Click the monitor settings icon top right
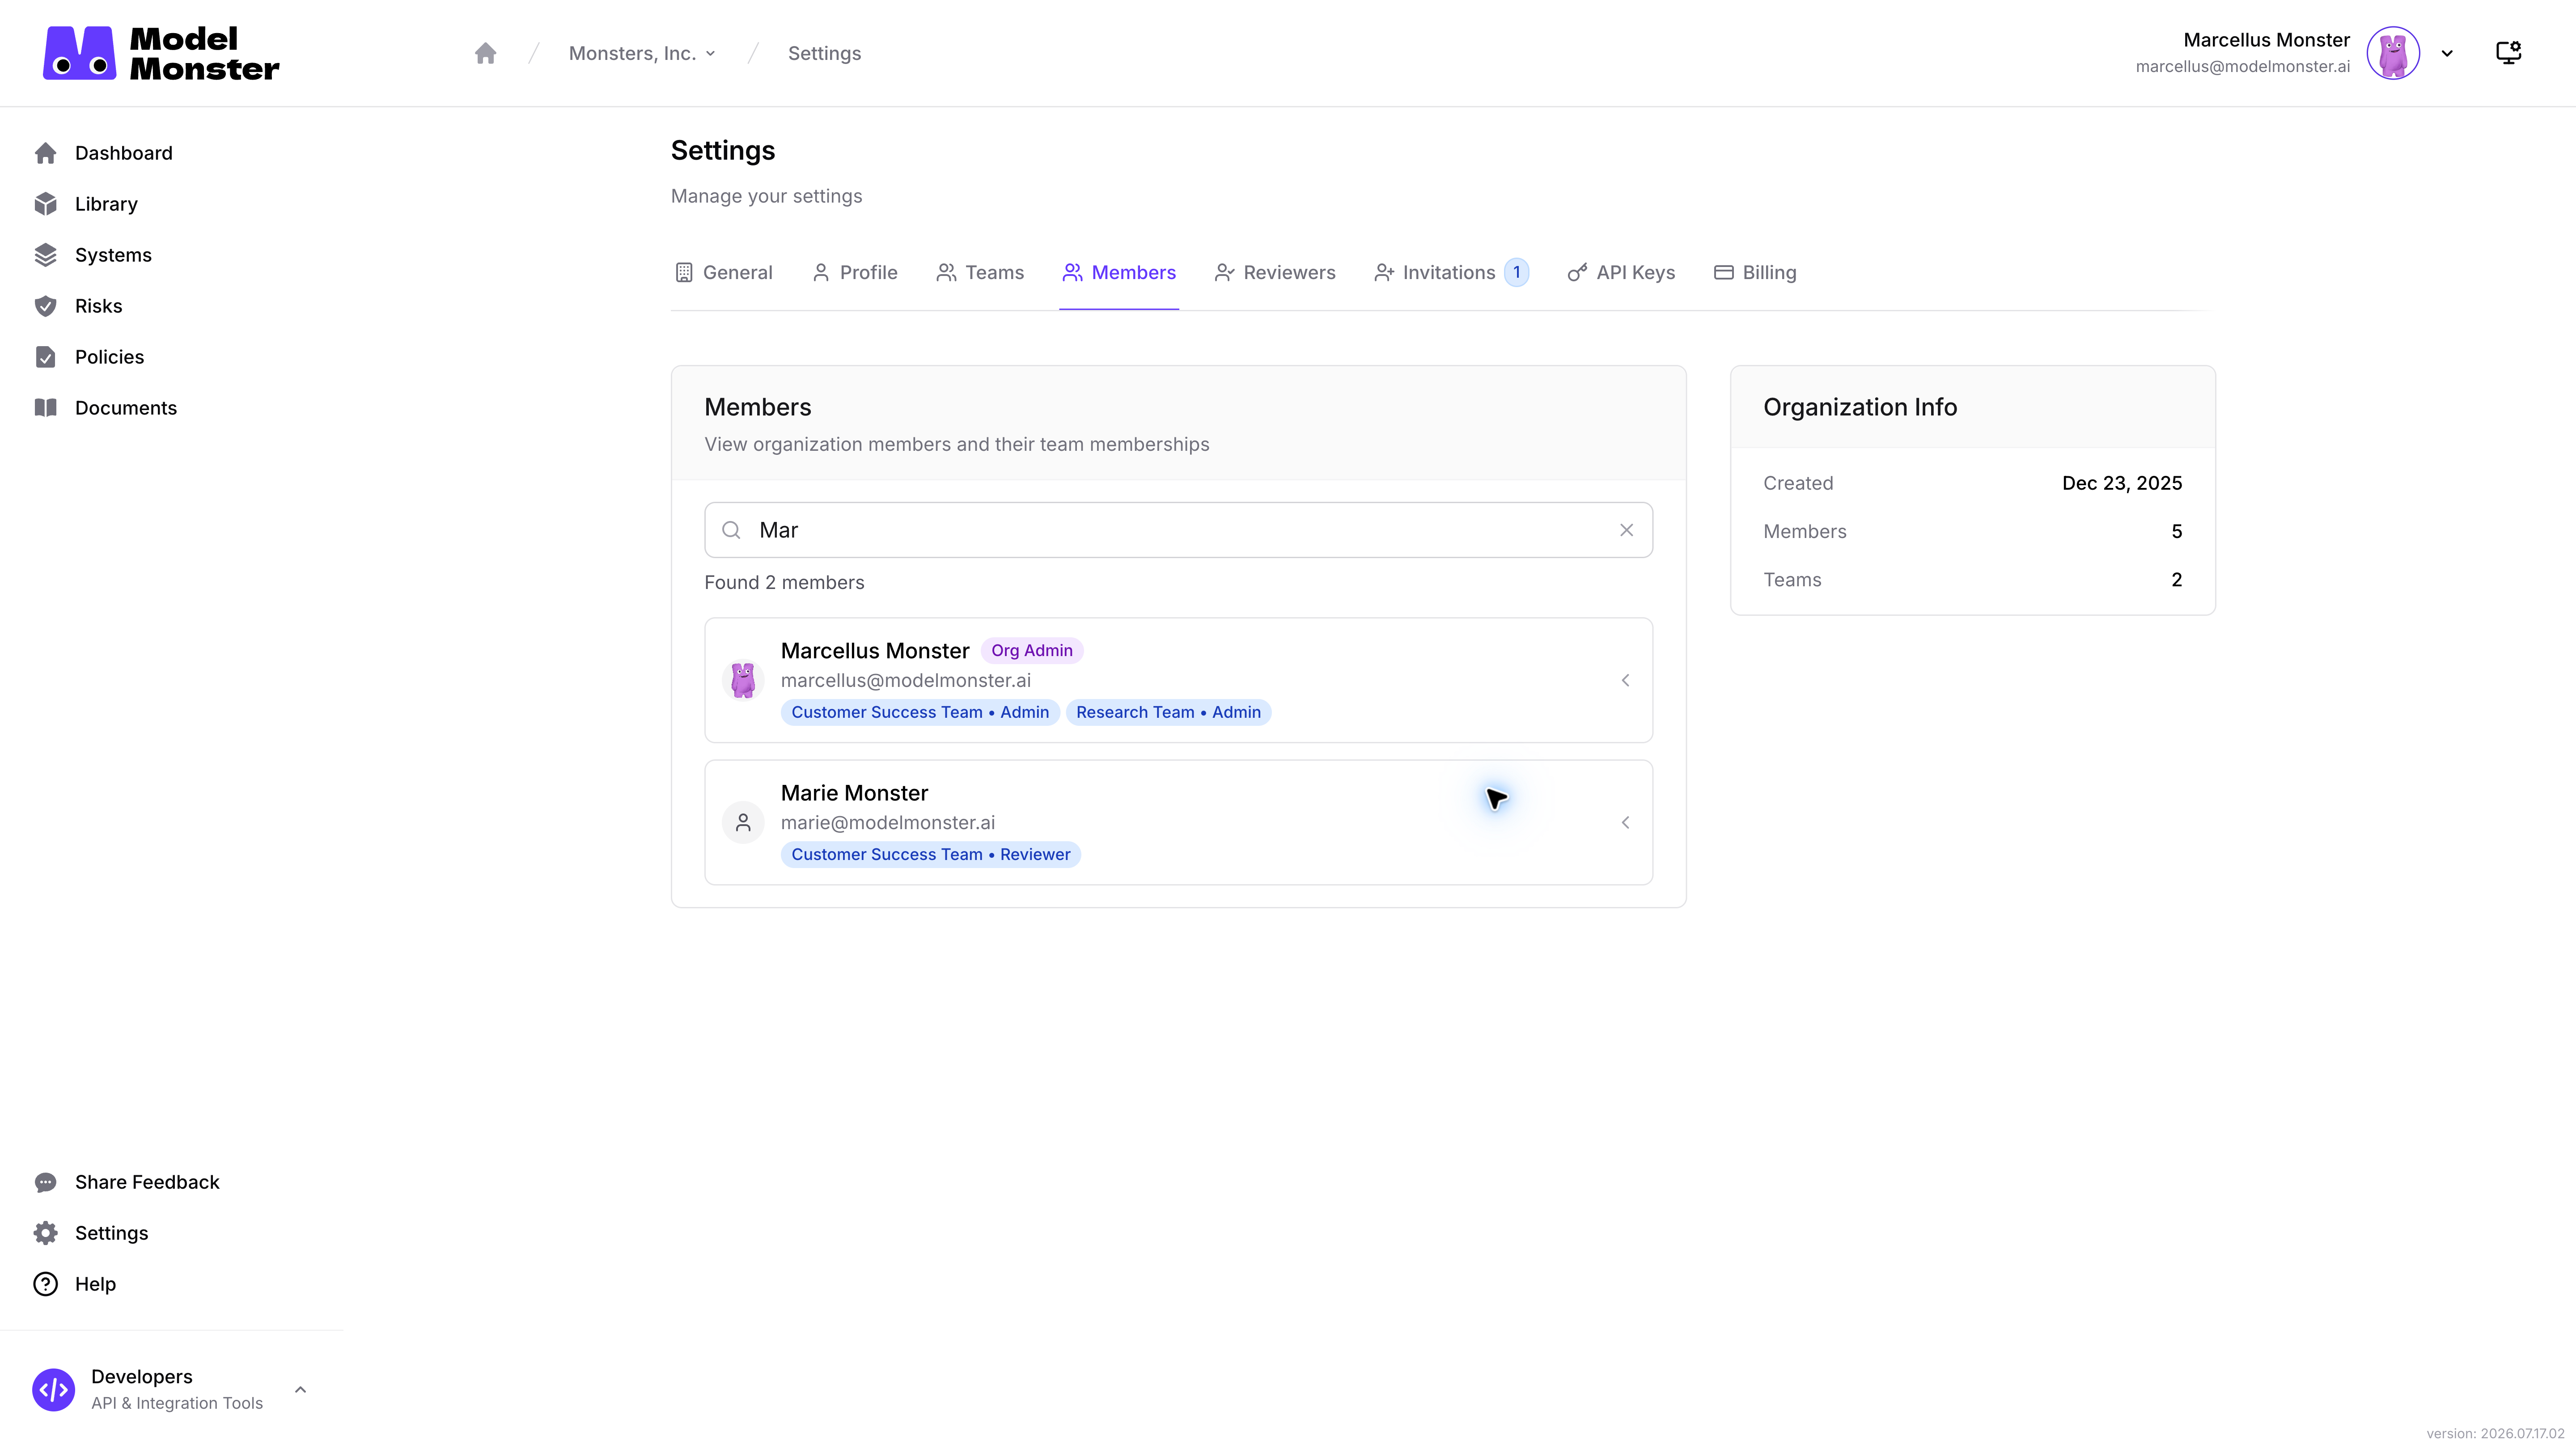The width and height of the screenshot is (2576, 1449). 2508,53
